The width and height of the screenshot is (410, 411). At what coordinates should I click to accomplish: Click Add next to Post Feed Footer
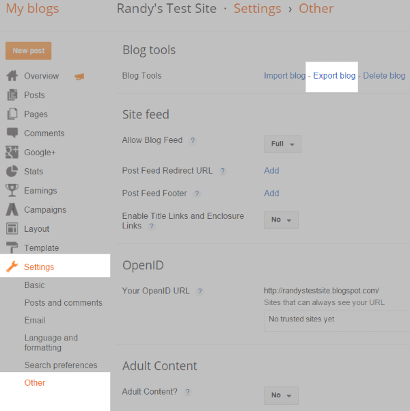pyautogui.click(x=271, y=194)
